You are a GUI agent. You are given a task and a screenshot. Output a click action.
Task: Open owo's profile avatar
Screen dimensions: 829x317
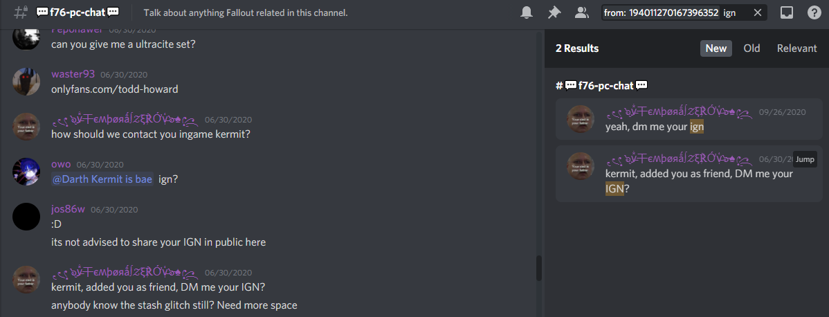(26, 172)
